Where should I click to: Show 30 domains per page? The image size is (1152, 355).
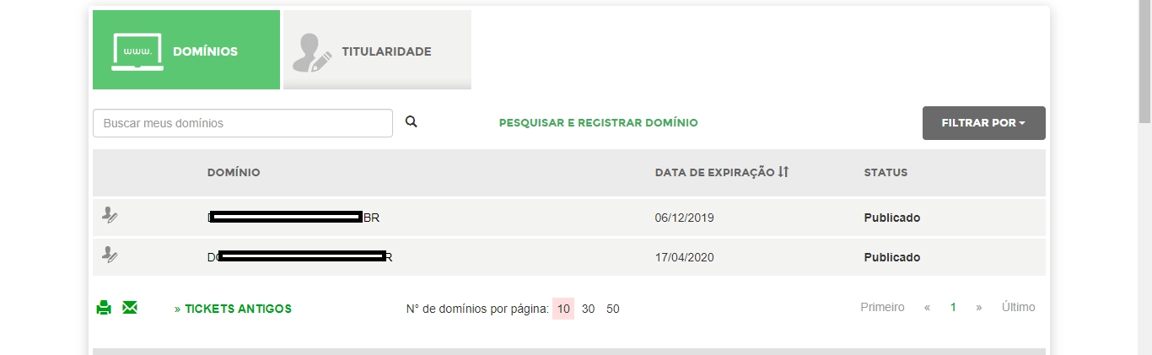pyautogui.click(x=589, y=309)
